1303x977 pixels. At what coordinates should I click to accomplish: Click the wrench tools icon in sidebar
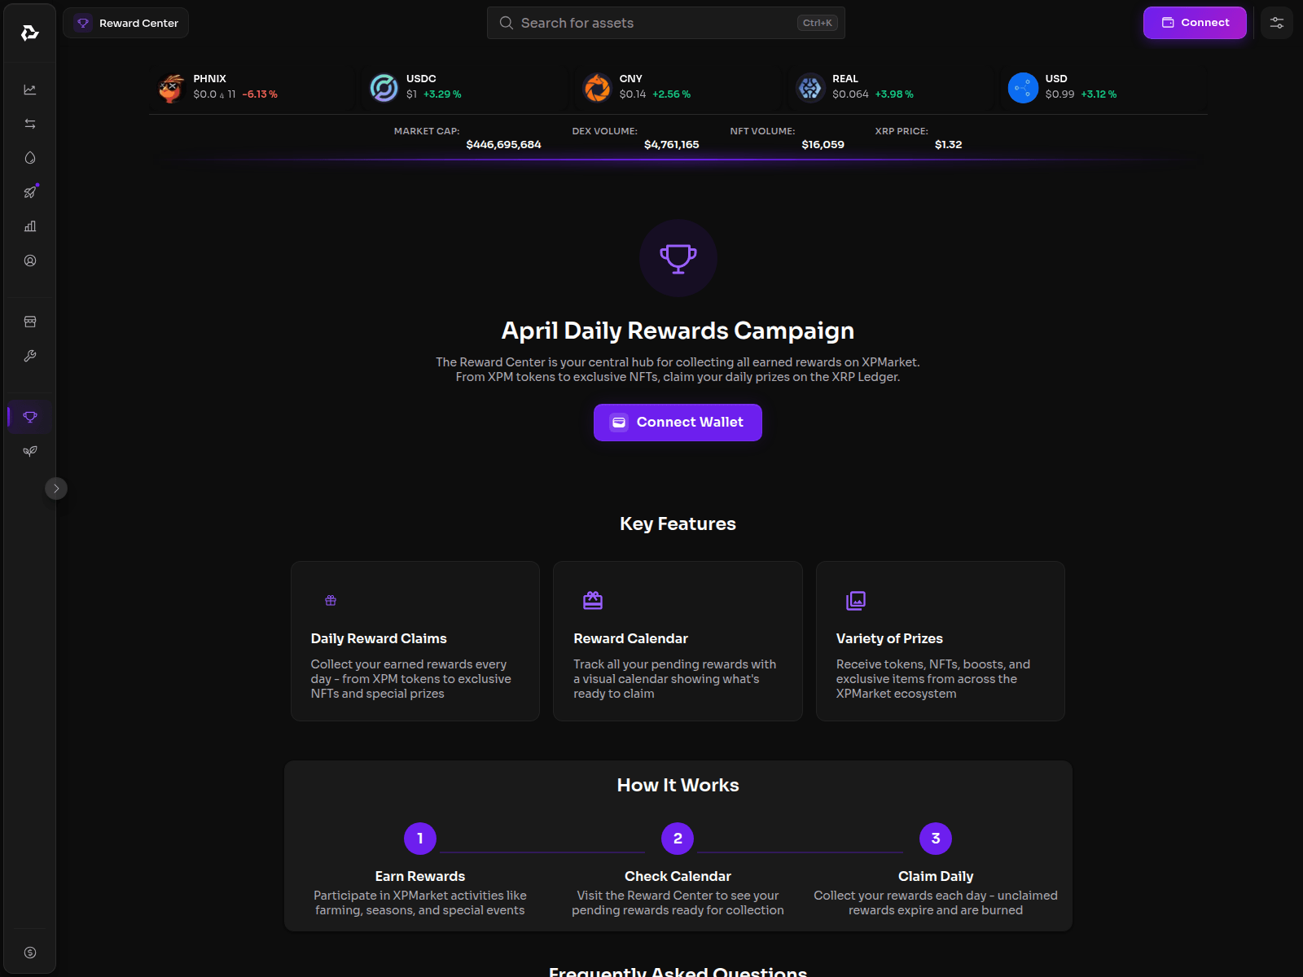point(30,356)
